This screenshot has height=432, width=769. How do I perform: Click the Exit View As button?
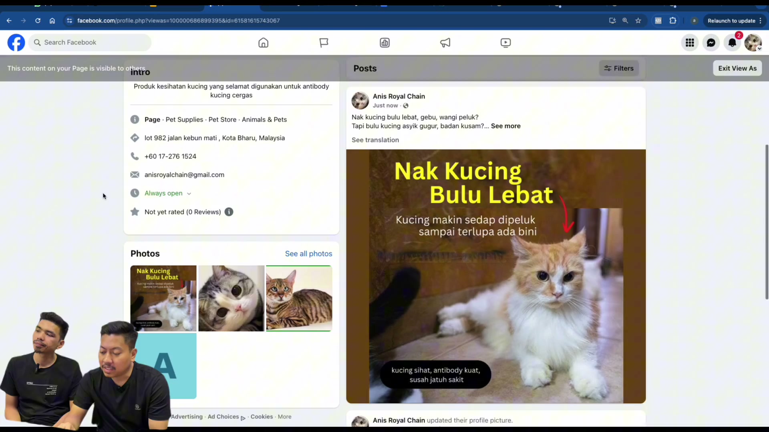click(x=737, y=68)
